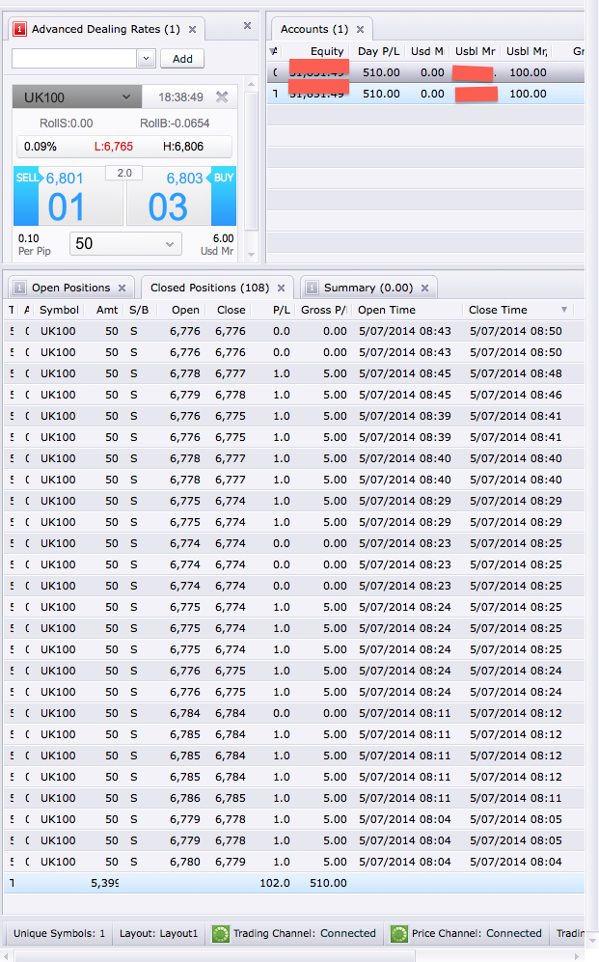Viewport: 599px width, 962px height.
Task: Click the Trading Channel connection icon
Action: pyautogui.click(x=220, y=934)
